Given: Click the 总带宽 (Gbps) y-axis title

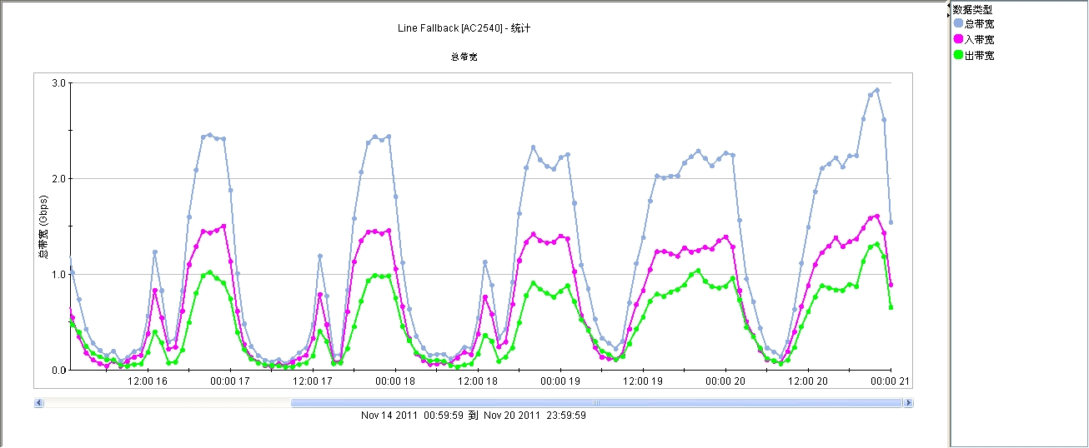Looking at the screenshot, I should point(43,229).
